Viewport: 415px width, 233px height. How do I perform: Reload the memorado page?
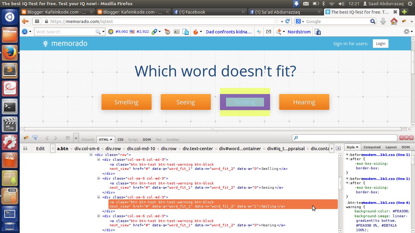(288, 22)
